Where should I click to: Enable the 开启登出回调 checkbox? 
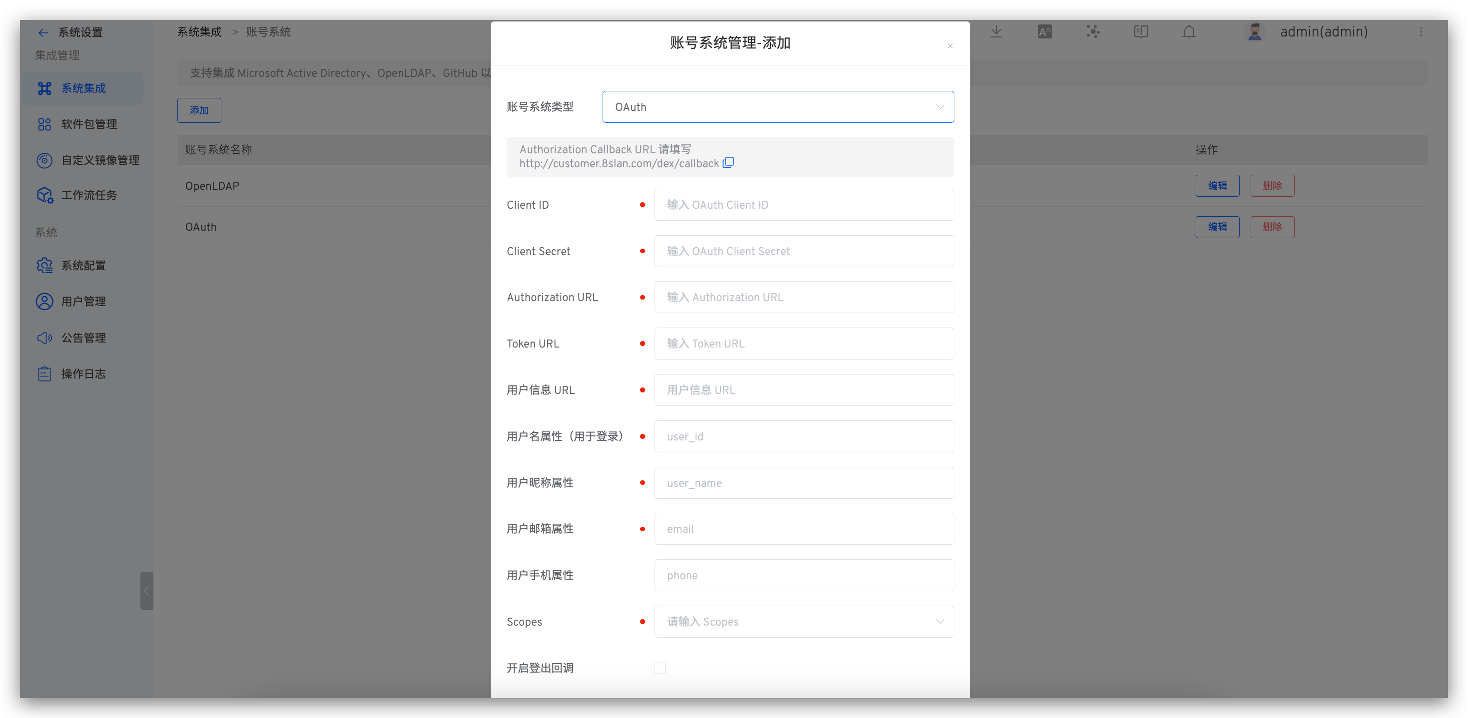tap(660, 668)
